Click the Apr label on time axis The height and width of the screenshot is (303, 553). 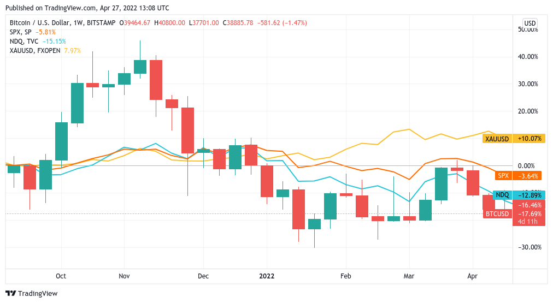point(473,276)
